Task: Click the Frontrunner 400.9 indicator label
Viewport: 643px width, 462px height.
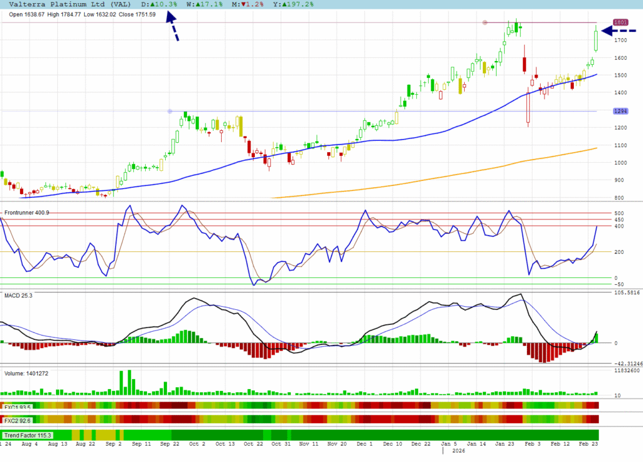Action: (x=26, y=212)
